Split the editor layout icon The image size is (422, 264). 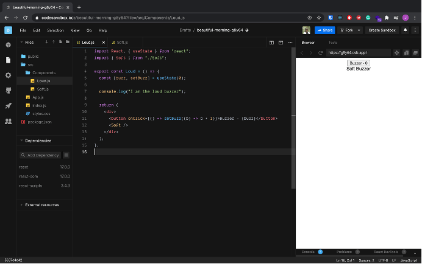(x=271, y=43)
